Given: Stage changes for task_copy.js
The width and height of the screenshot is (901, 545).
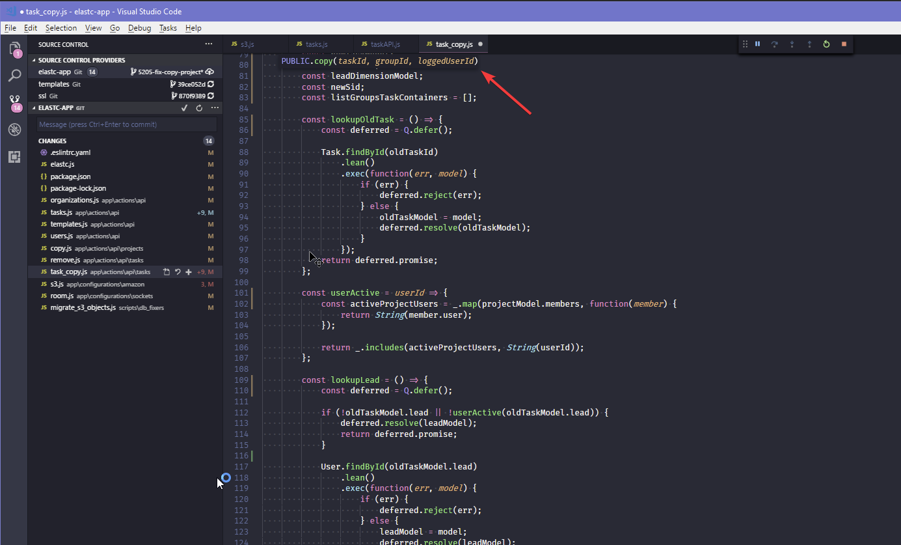Looking at the screenshot, I should click(x=189, y=272).
